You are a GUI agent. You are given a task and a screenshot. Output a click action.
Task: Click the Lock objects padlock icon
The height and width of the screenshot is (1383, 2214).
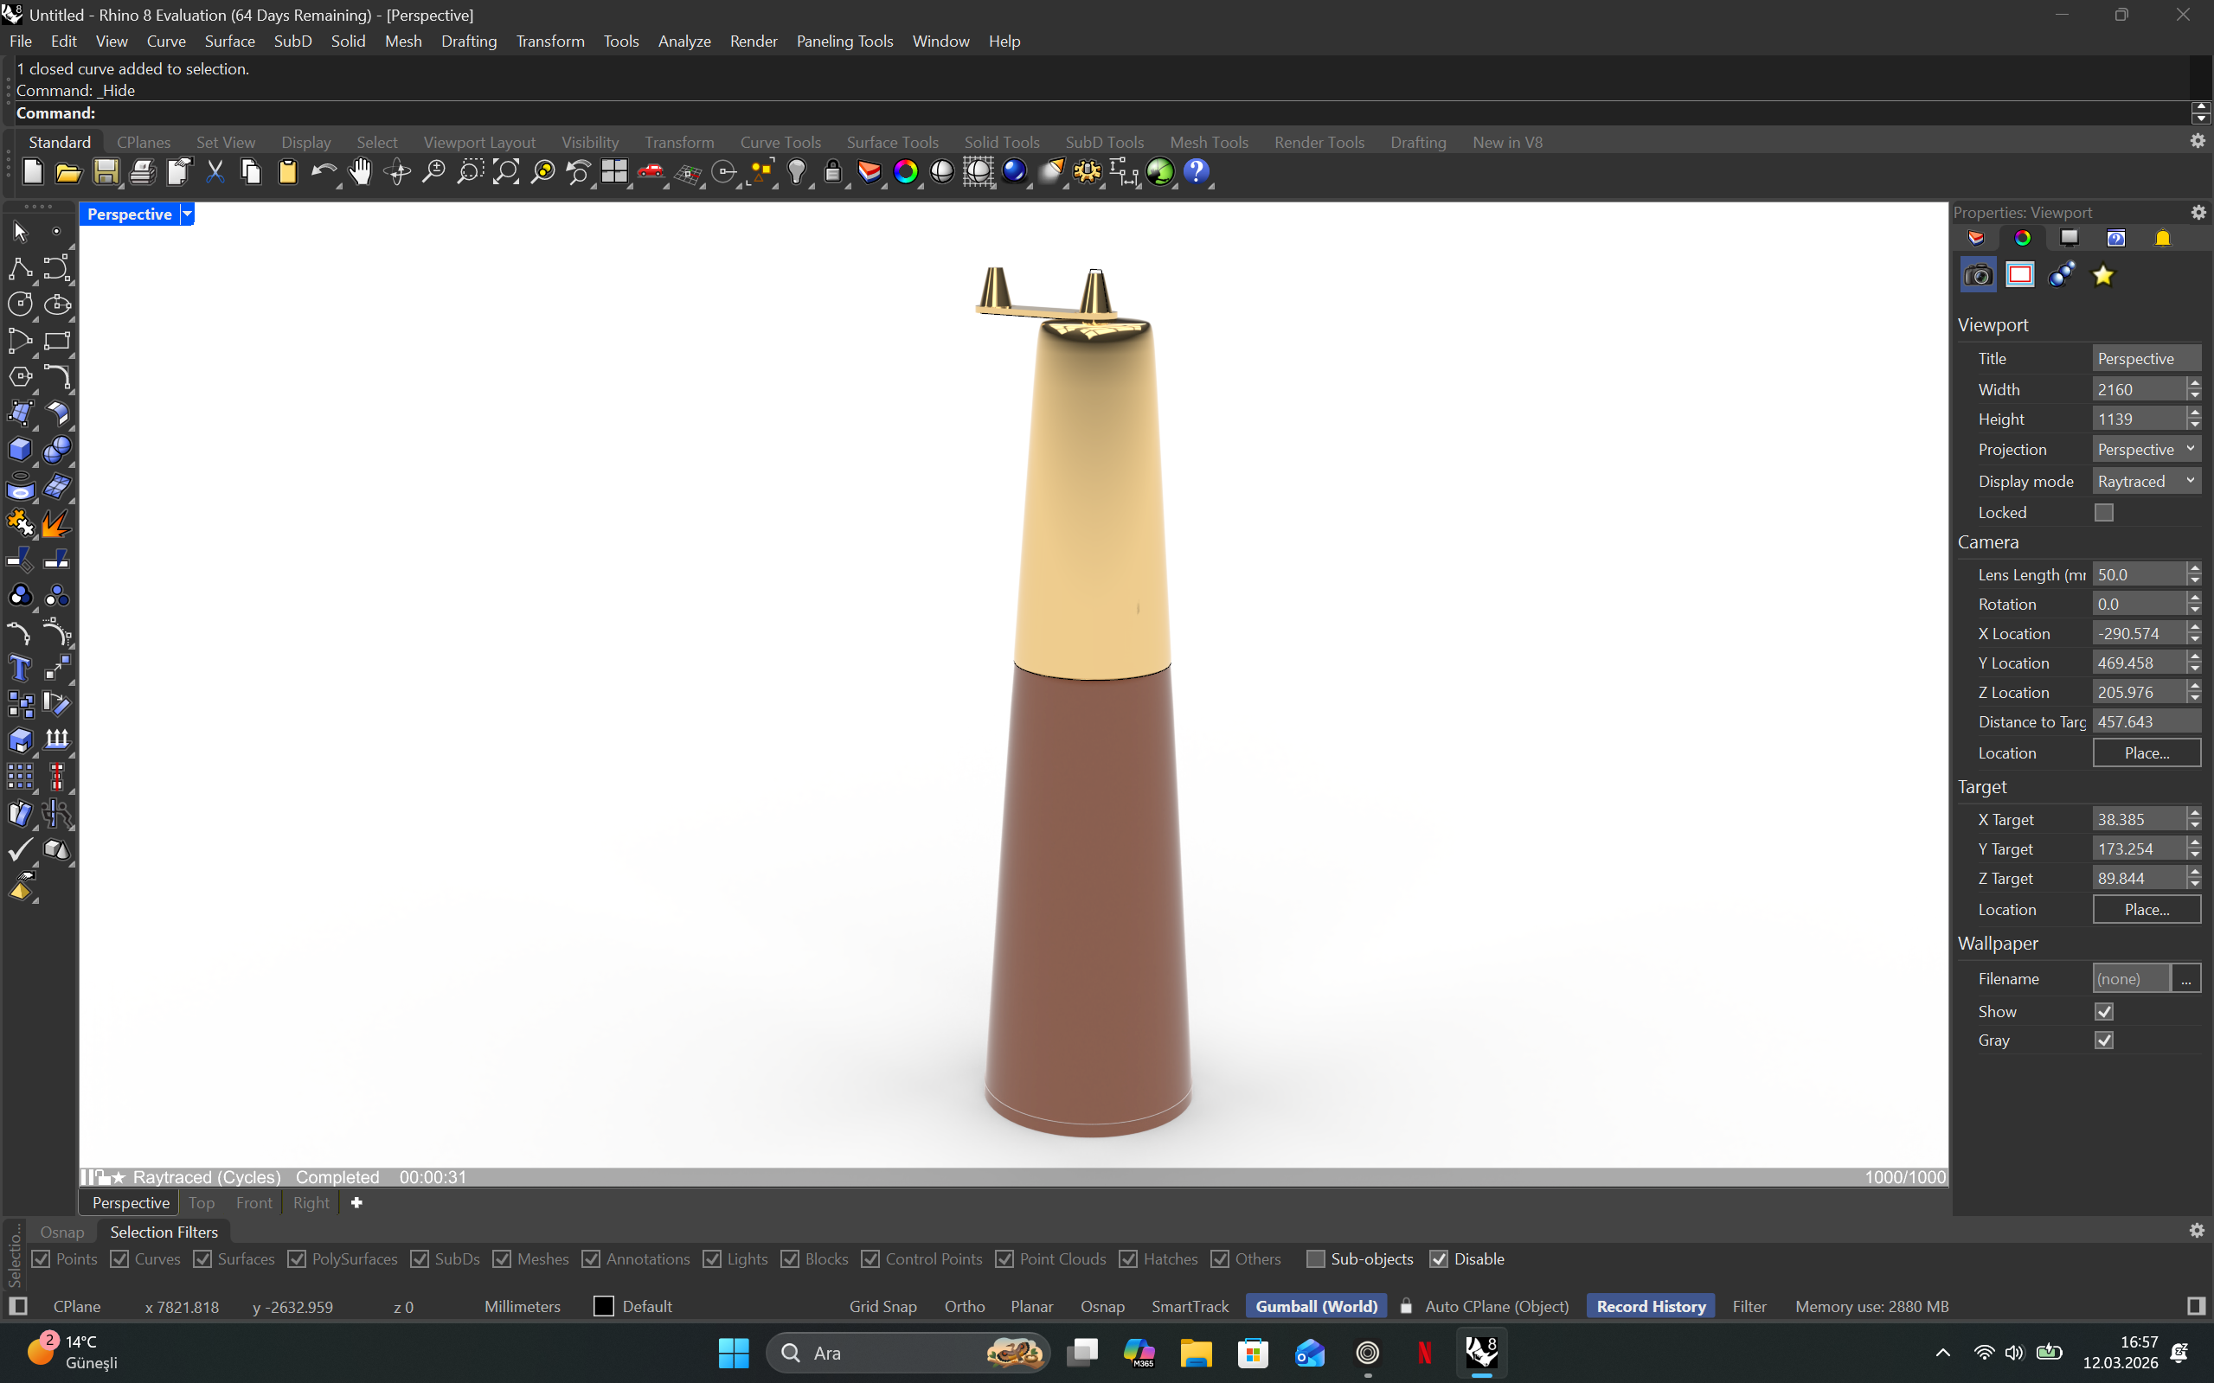(832, 172)
